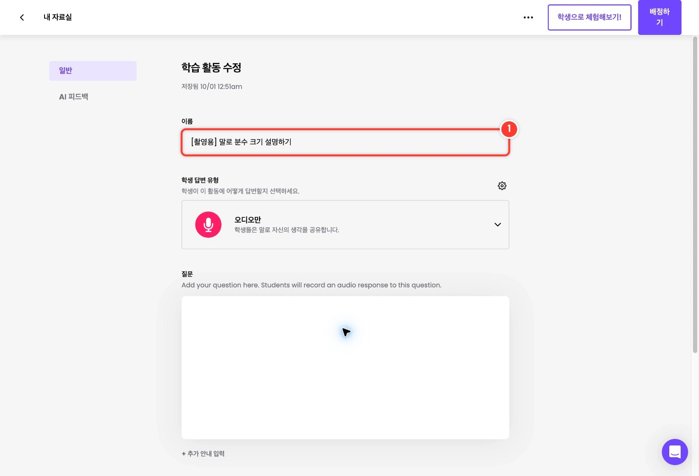Screen dimensions: 699x476
Task: Select the 일반 sidebar tab
Action: (x=93, y=71)
